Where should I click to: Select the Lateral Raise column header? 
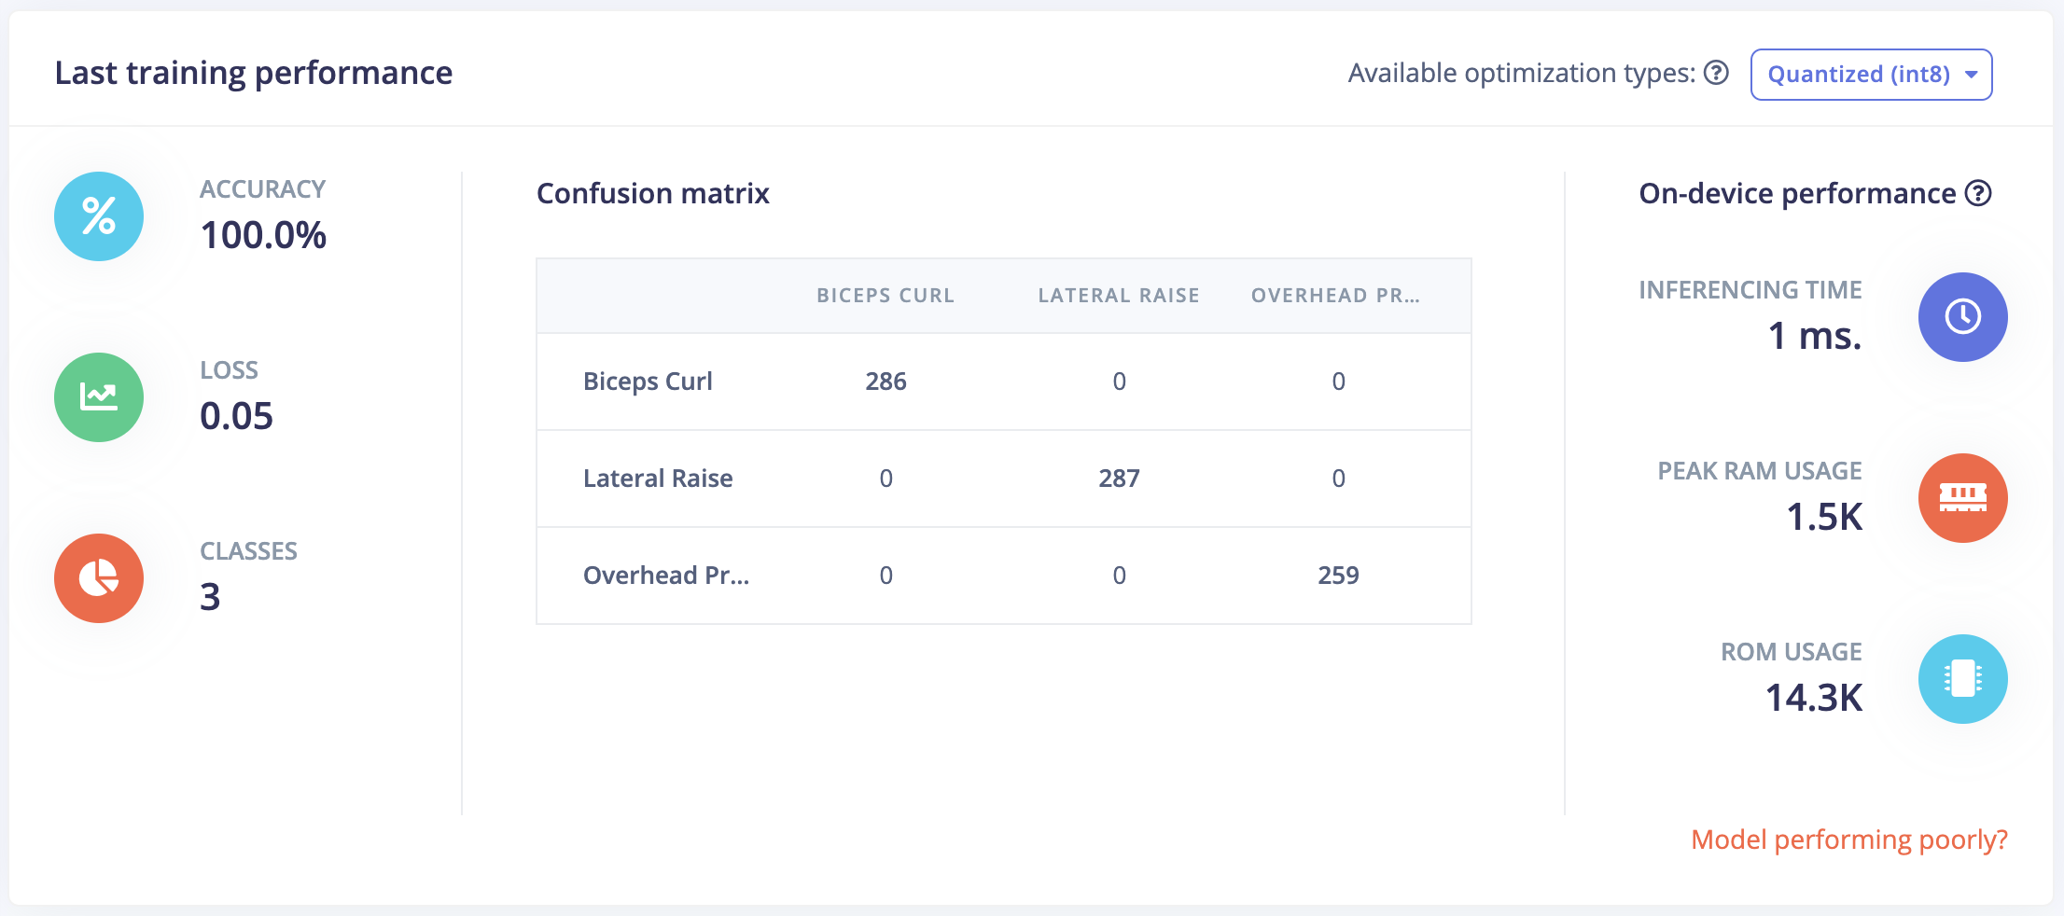click(x=1119, y=296)
